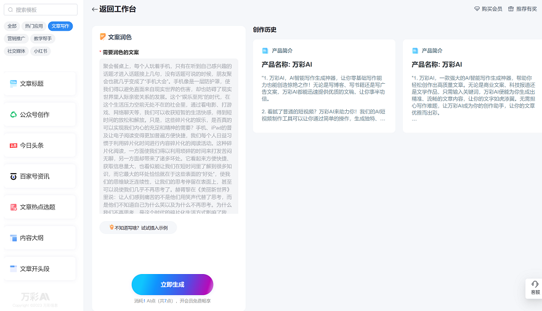Screen dimensions: 542x311
Task: Click the 需要润色的文案 field label
Action: tap(121, 52)
